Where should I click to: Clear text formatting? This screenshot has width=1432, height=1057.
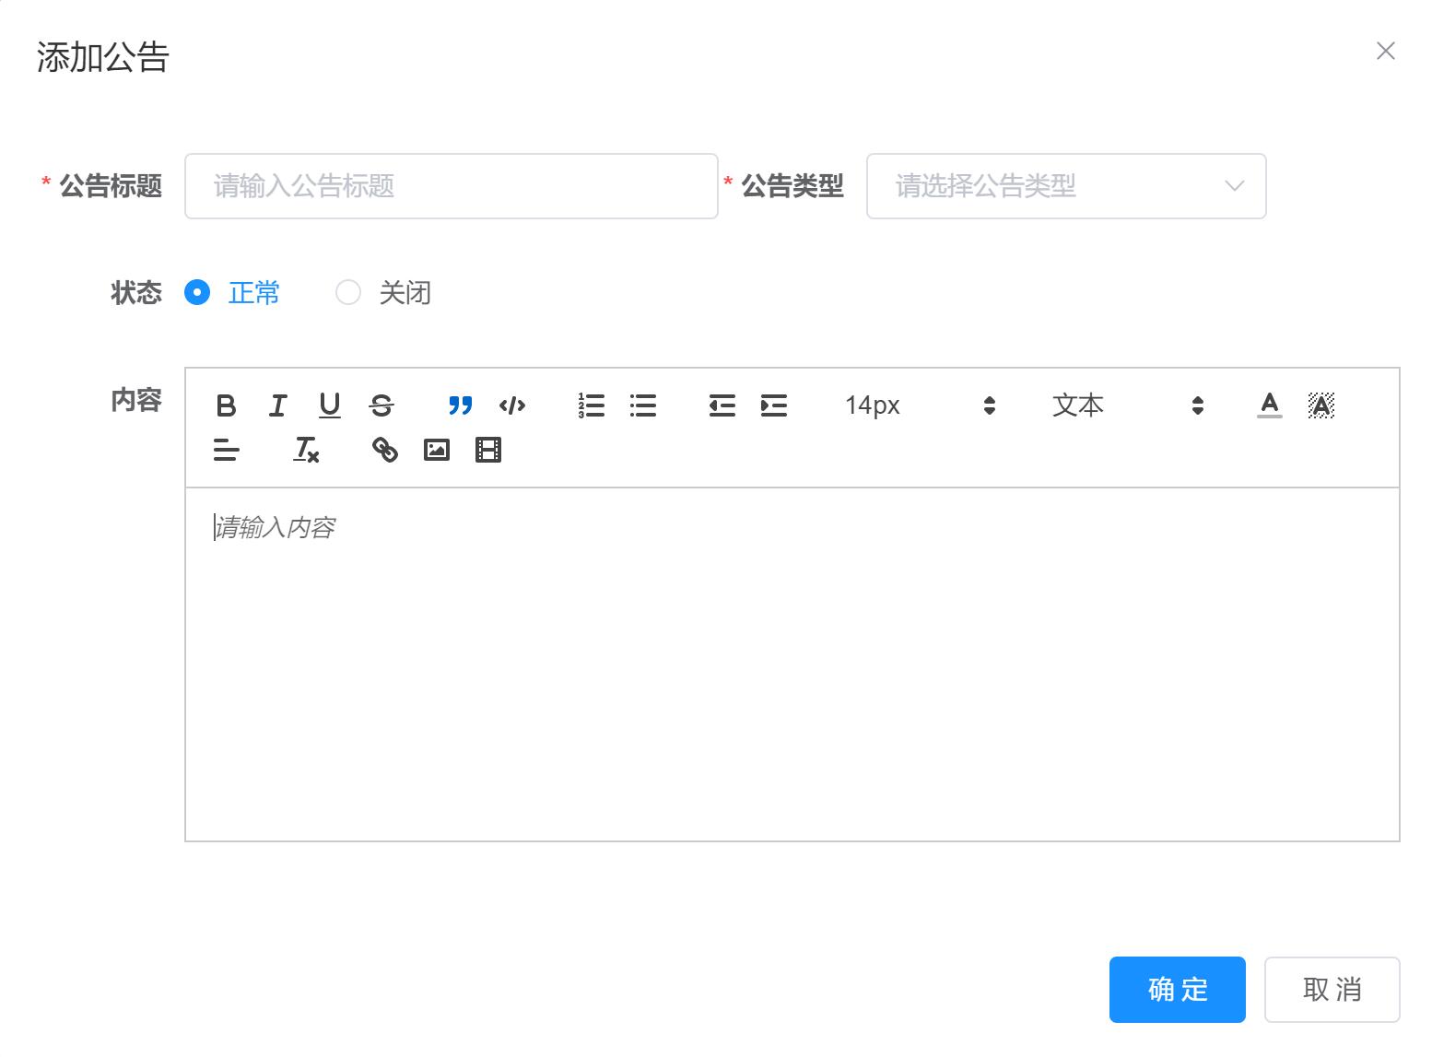pyautogui.click(x=305, y=450)
